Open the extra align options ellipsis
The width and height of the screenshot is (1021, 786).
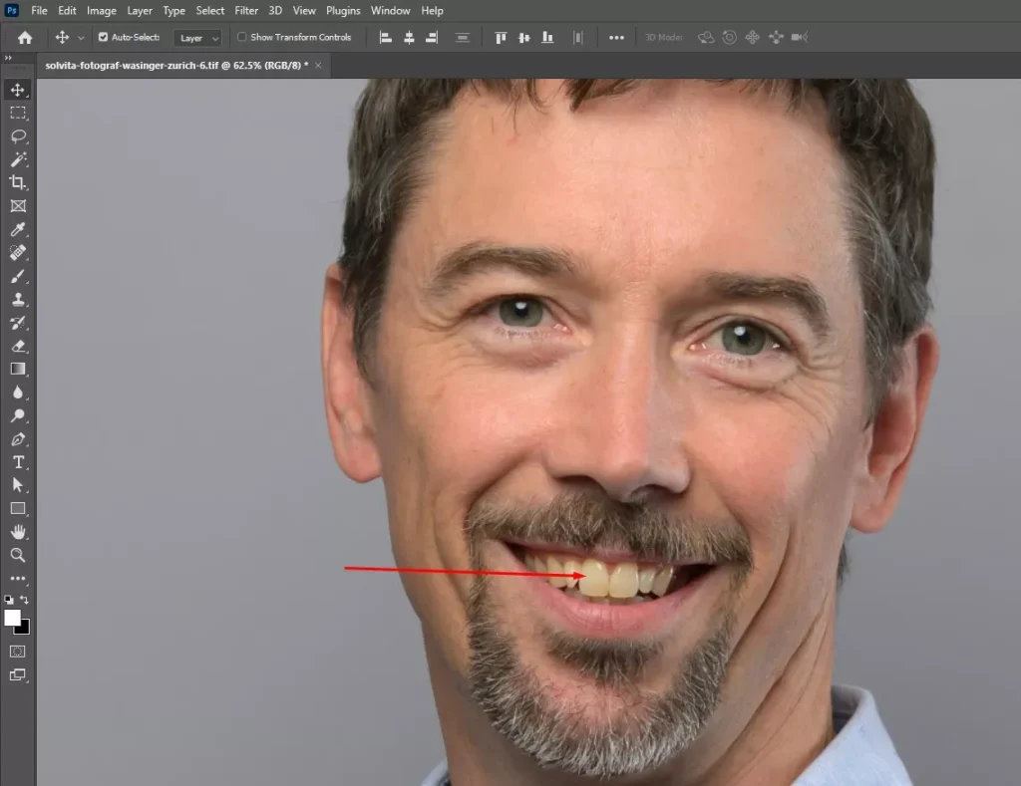click(x=615, y=37)
